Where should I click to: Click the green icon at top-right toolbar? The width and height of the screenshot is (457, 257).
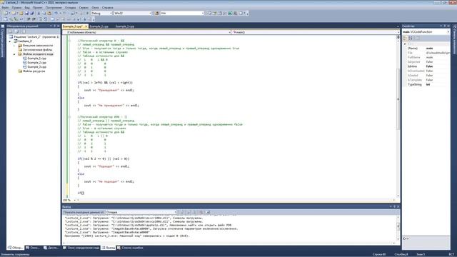point(230,13)
